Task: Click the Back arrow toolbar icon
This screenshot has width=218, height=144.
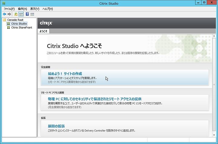Action: (x=5, y=14)
